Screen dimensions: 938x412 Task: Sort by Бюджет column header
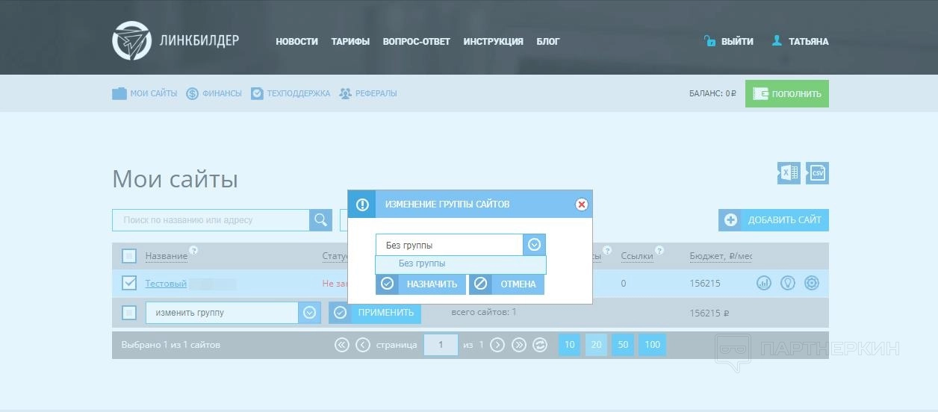point(721,256)
